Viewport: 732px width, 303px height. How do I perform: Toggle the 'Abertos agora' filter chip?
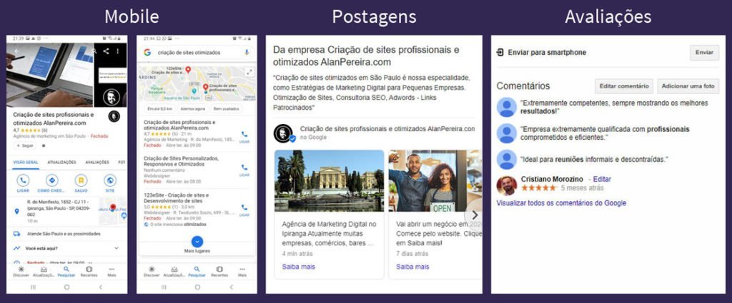click(x=193, y=108)
